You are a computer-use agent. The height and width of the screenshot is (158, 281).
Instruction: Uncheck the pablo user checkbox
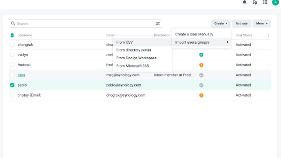pyautogui.click(x=12, y=85)
